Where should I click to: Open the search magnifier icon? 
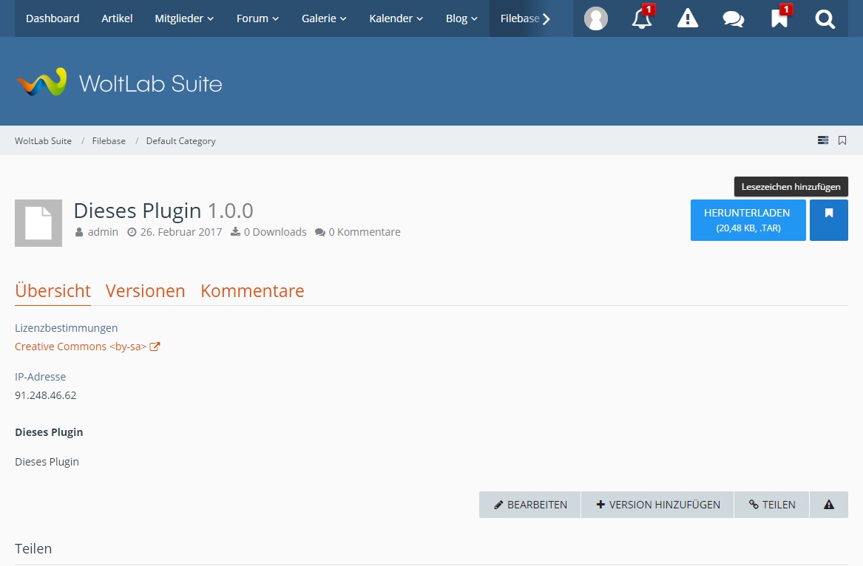(825, 18)
